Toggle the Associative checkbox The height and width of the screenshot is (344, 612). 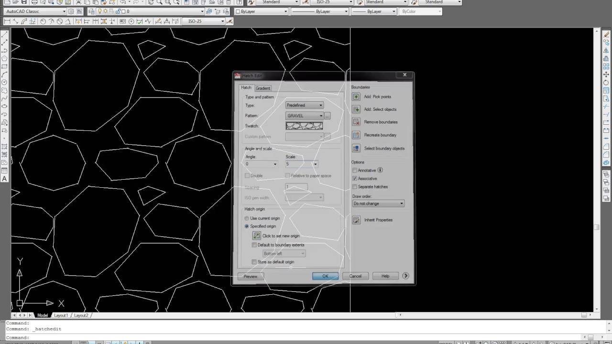click(x=354, y=178)
